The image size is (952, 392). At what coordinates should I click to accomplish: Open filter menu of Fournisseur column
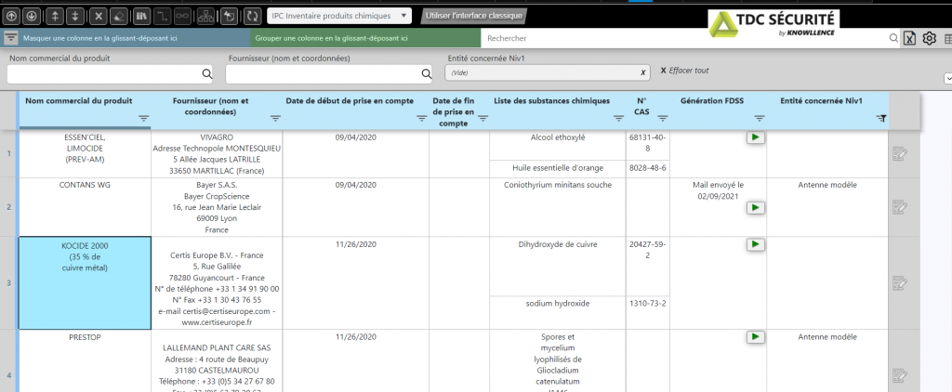click(x=275, y=118)
